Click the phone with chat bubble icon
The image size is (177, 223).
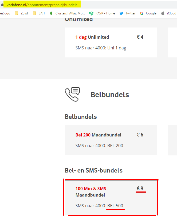point(72,94)
